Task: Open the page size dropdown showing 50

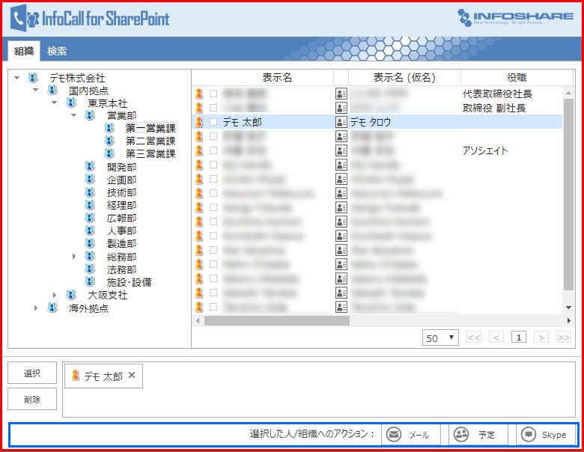Action: click(x=439, y=338)
